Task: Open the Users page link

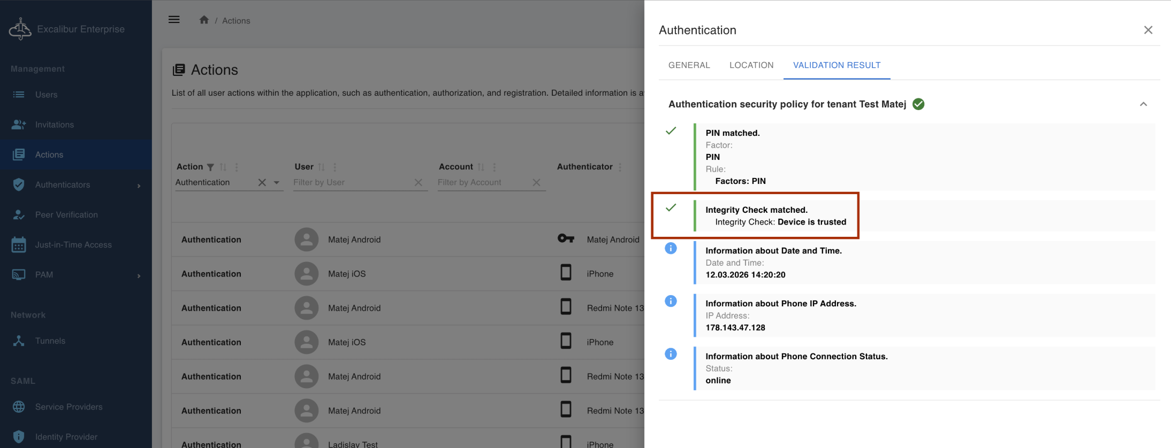Action: click(x=46, y=95)
